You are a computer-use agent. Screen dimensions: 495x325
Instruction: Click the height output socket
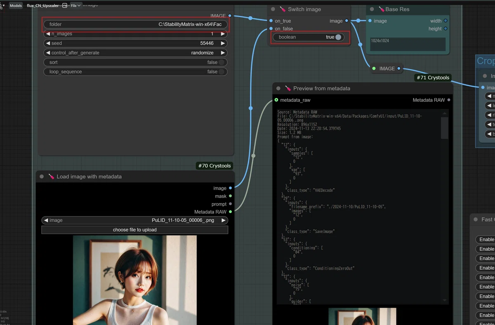(445, 28)
